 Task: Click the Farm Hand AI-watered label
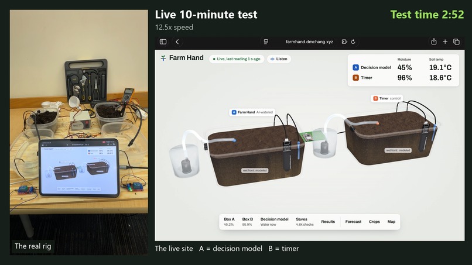coord(252,112)
